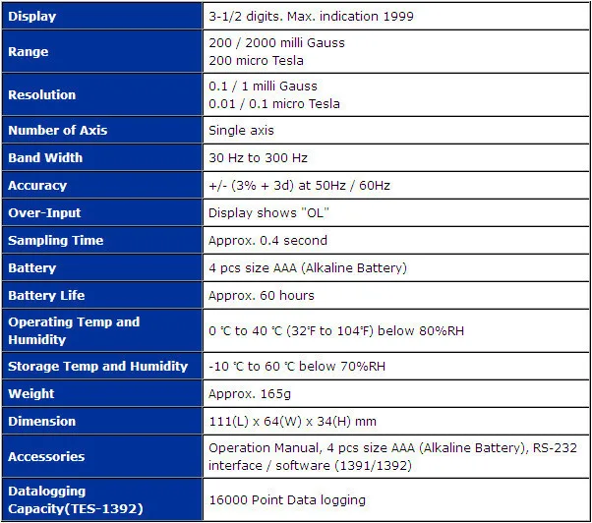Click 'Operation Manual, 4 pcs size AAA' line
This screenshot has height=523, width=592.
tap(392, 448)
